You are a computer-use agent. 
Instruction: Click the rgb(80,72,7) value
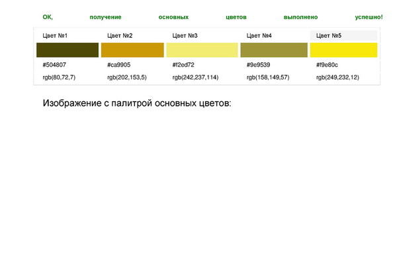[x=59, y=77]
